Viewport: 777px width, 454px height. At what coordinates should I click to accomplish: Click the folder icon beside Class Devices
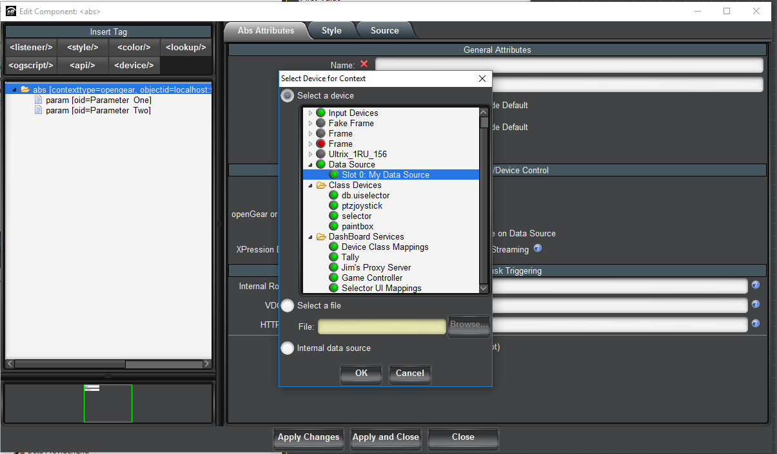coord(320,185)
